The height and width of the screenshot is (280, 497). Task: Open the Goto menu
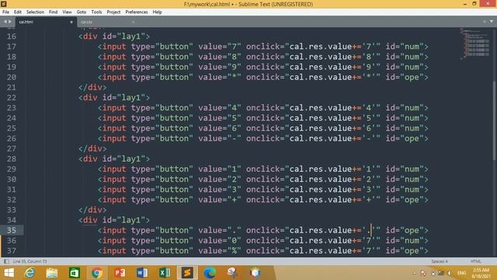tap(82, 12)
